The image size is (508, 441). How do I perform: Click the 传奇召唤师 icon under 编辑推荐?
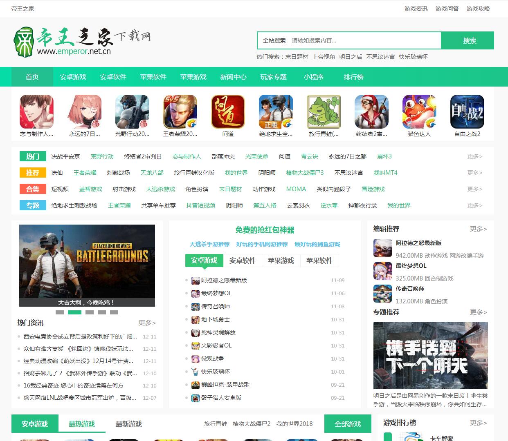(383, 294)
